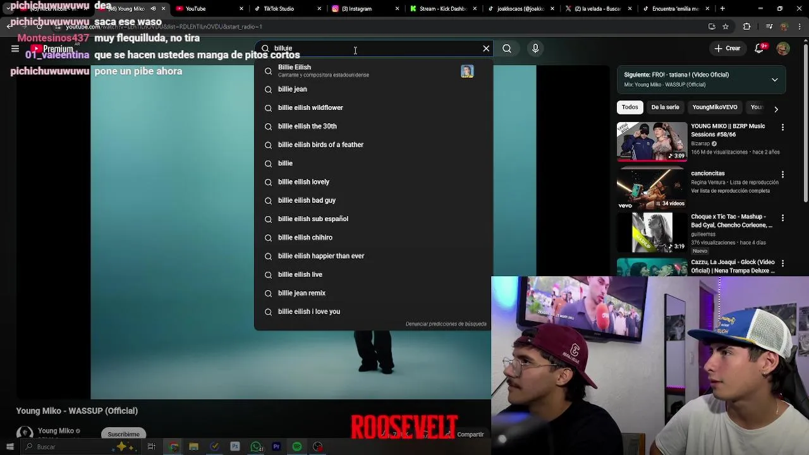809x455 pixels.
Task: Open the Chrome three-dot menu
Action: 800,27
